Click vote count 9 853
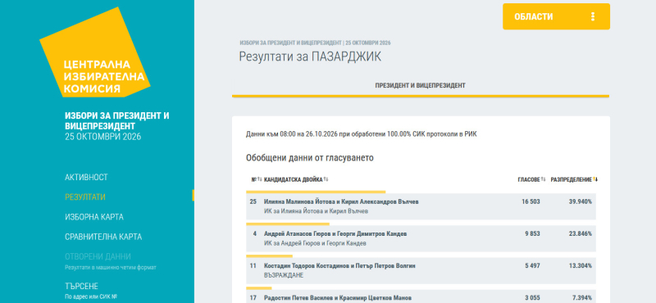Viewport: 656px width, 303px height. pyautogui.click(x=532, y=234)
